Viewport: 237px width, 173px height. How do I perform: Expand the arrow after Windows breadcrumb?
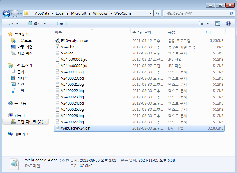coord(111,13)
